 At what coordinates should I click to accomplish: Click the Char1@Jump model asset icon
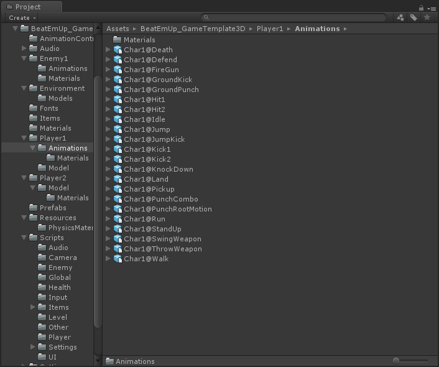point(118,129)
